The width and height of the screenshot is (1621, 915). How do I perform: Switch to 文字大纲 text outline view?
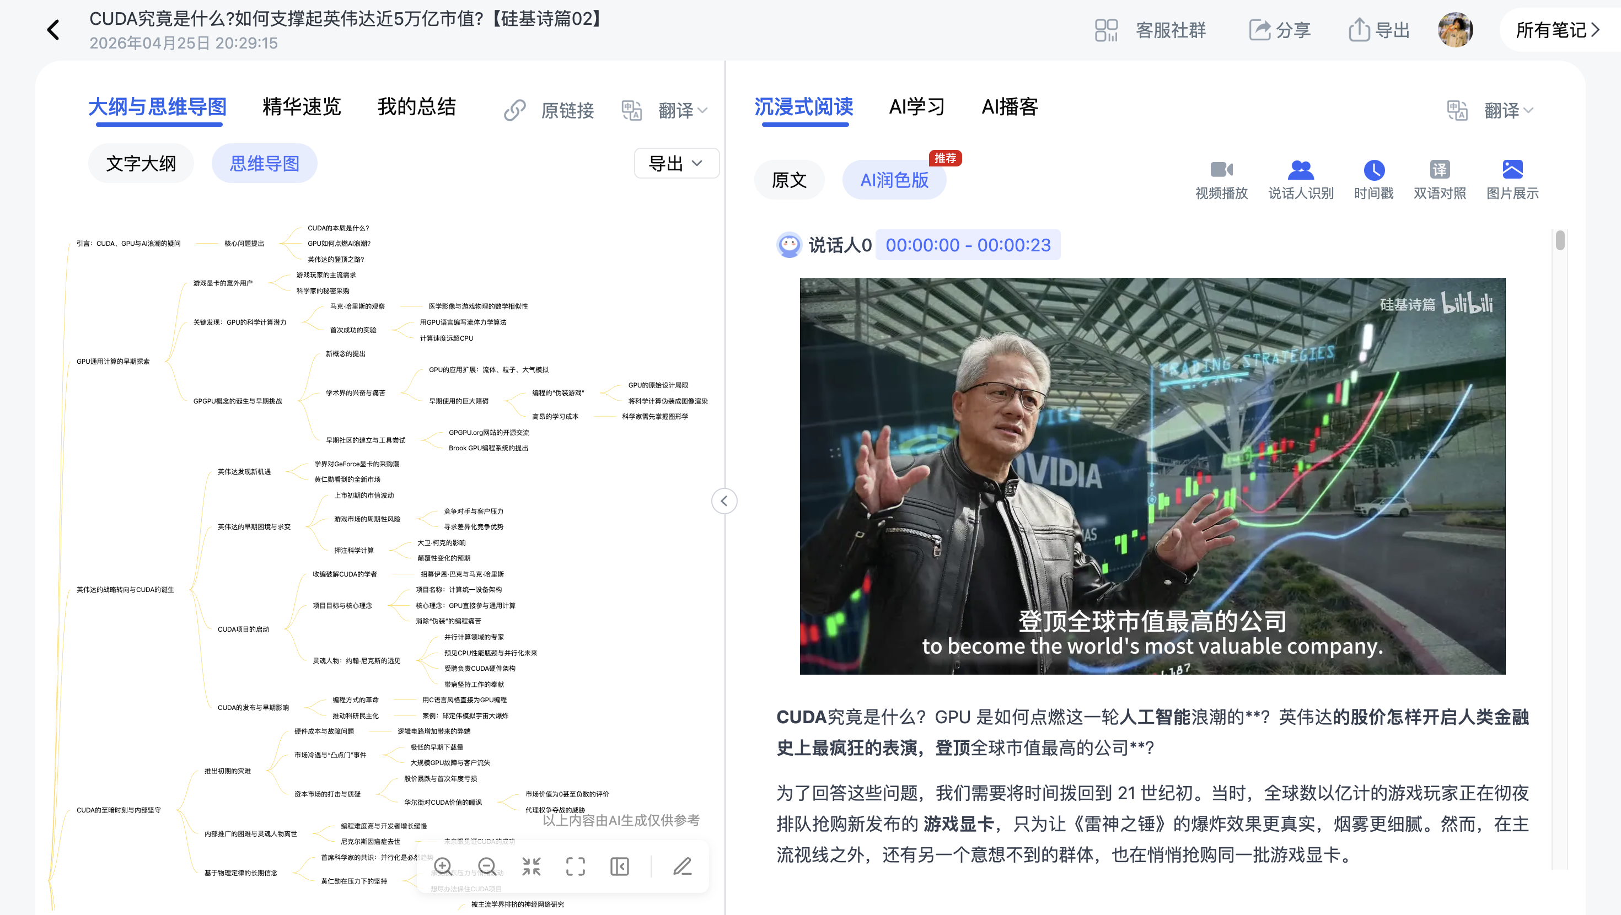pyautogui.click(x=141, y=164)
